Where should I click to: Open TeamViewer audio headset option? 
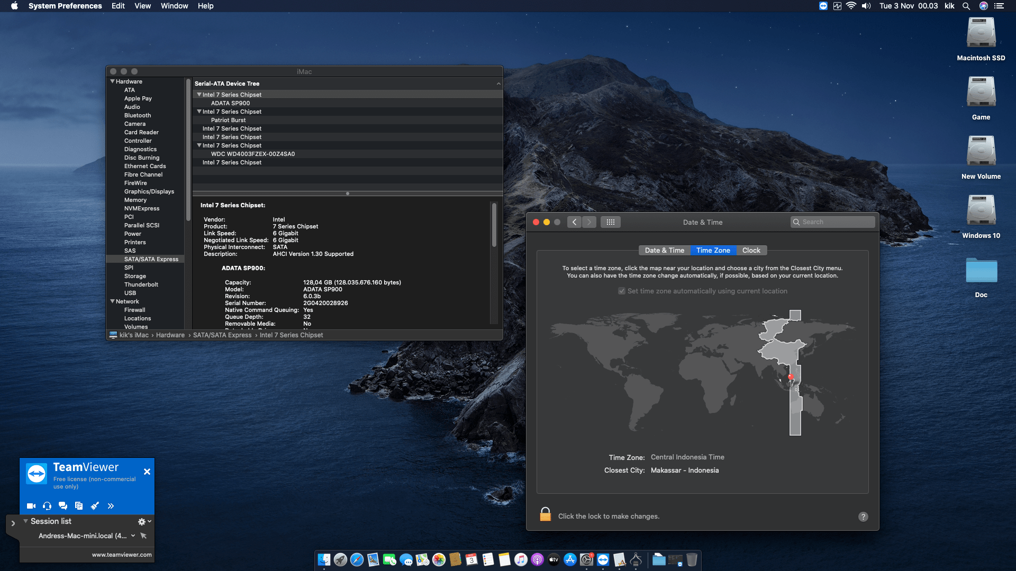[x=47, y=506]
